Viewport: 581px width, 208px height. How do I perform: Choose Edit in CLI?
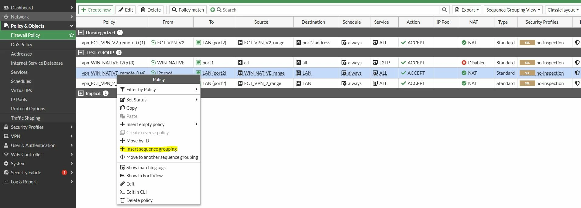click(159, 192)
